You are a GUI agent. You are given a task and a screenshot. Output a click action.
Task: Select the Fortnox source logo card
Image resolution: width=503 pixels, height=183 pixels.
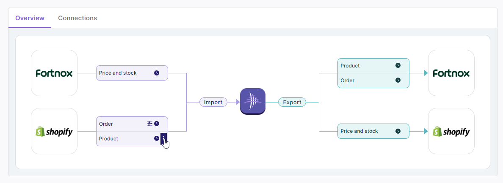(54, 73)
